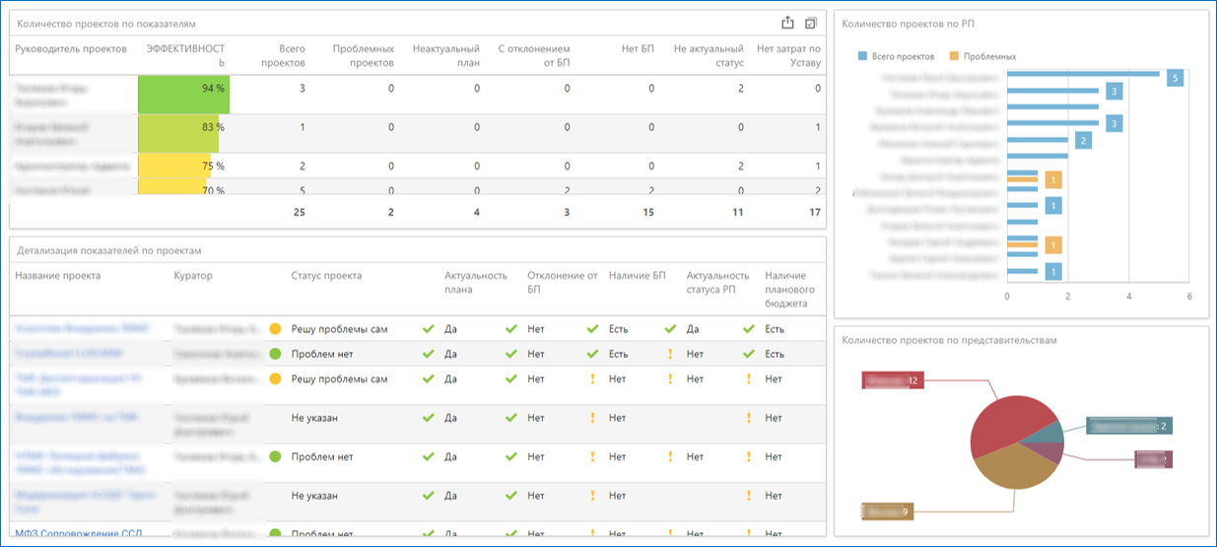Click the yellow status circle in the first project row
The image size is (1217, 547).
click(x=275, y=329)
